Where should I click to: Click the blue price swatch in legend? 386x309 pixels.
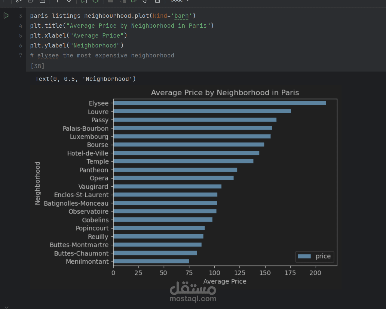[x=304, y=256]
